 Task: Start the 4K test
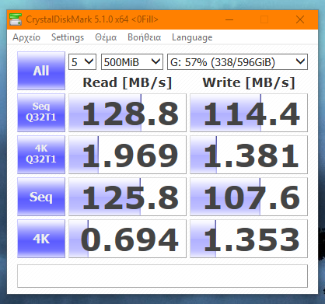(x=41, y=239)
